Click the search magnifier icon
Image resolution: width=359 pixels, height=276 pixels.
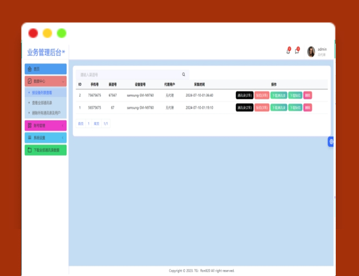[183, 75]
